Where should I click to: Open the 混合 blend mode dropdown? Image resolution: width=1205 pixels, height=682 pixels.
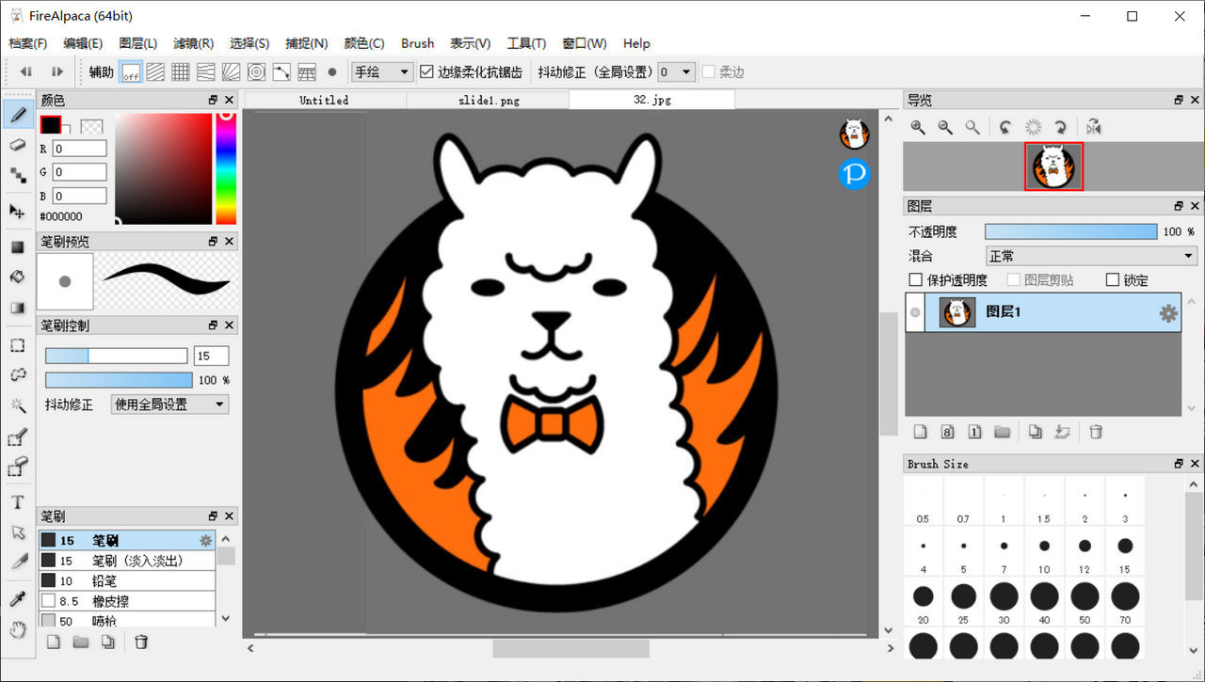1091,256
